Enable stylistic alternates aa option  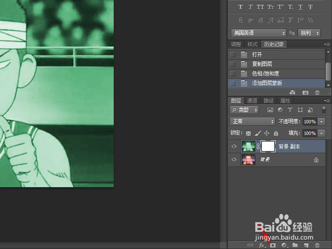[281, 20]
